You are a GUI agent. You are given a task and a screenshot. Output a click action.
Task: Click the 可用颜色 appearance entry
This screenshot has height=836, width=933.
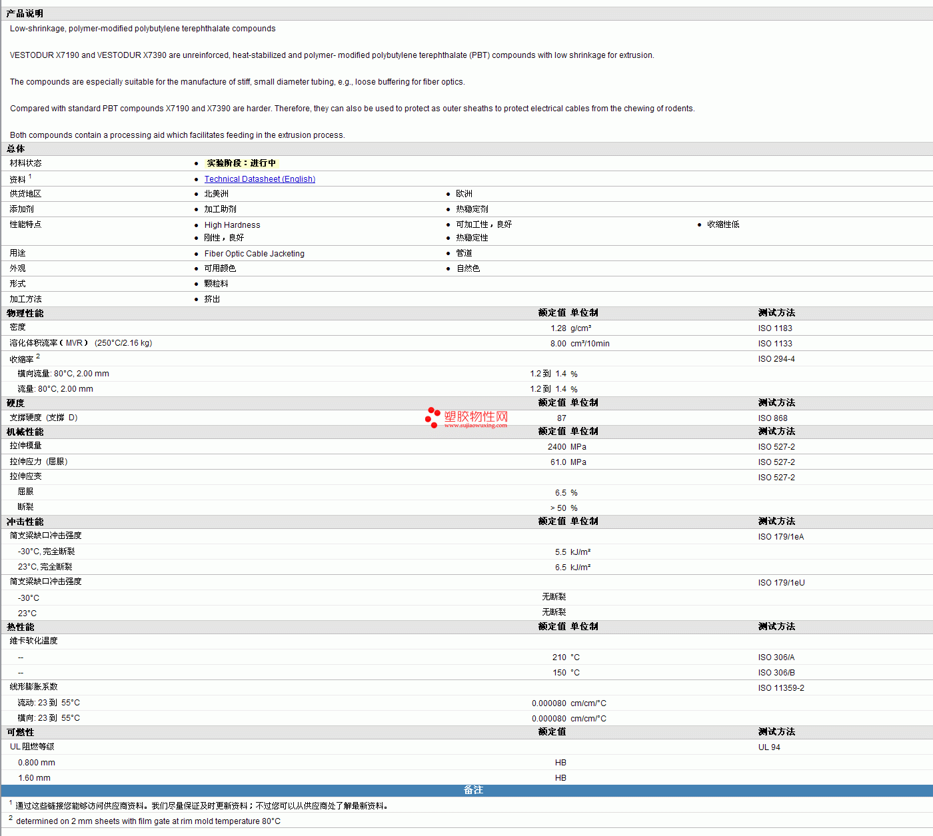[220, 268]
